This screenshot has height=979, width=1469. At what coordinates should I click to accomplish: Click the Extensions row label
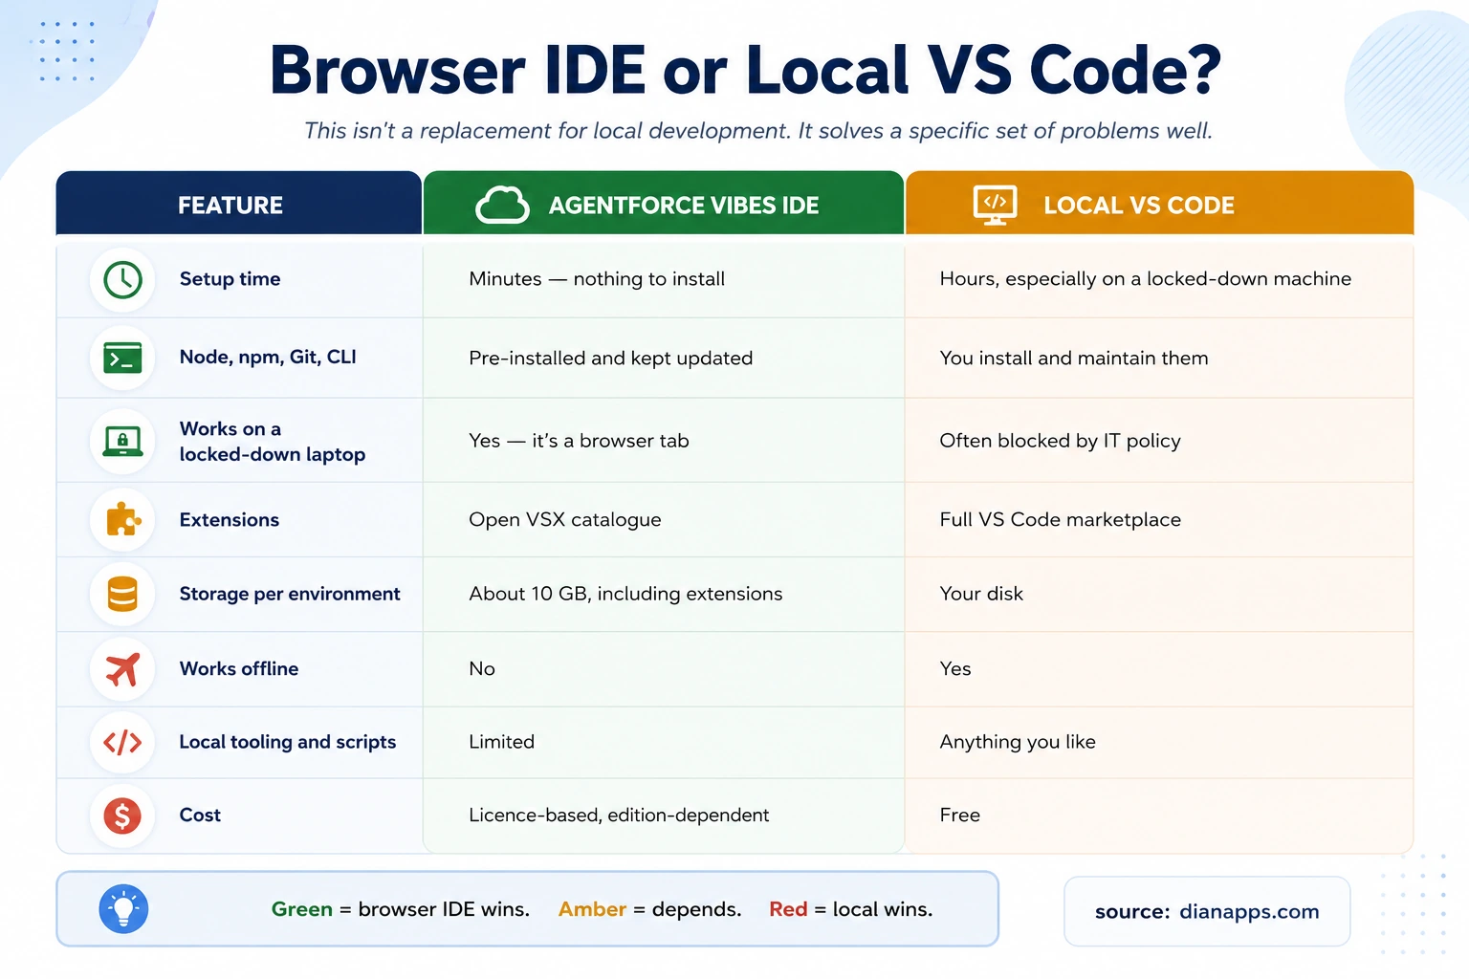pyautogui.click(x=230, y=520)
